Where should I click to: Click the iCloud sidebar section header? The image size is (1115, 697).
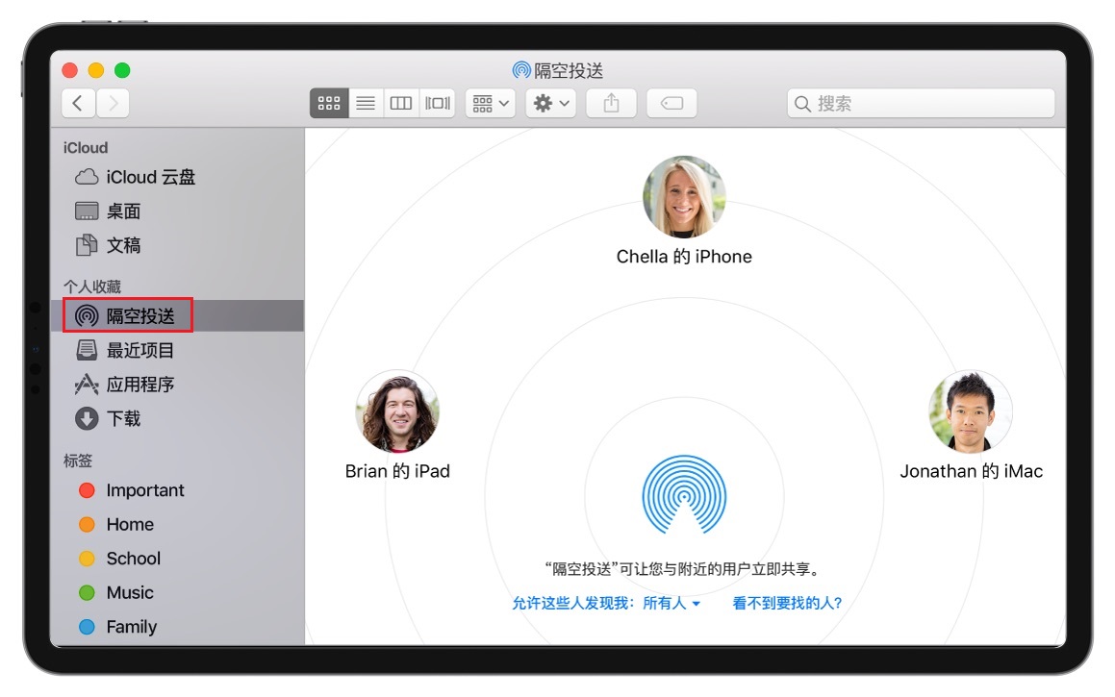pos(86,148)
